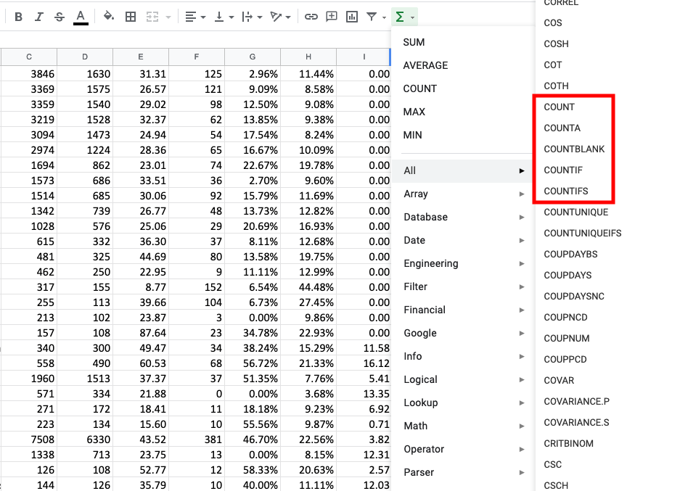Open horizontal align dropdown
Screen dimensions: 680x491
(195, 17)
